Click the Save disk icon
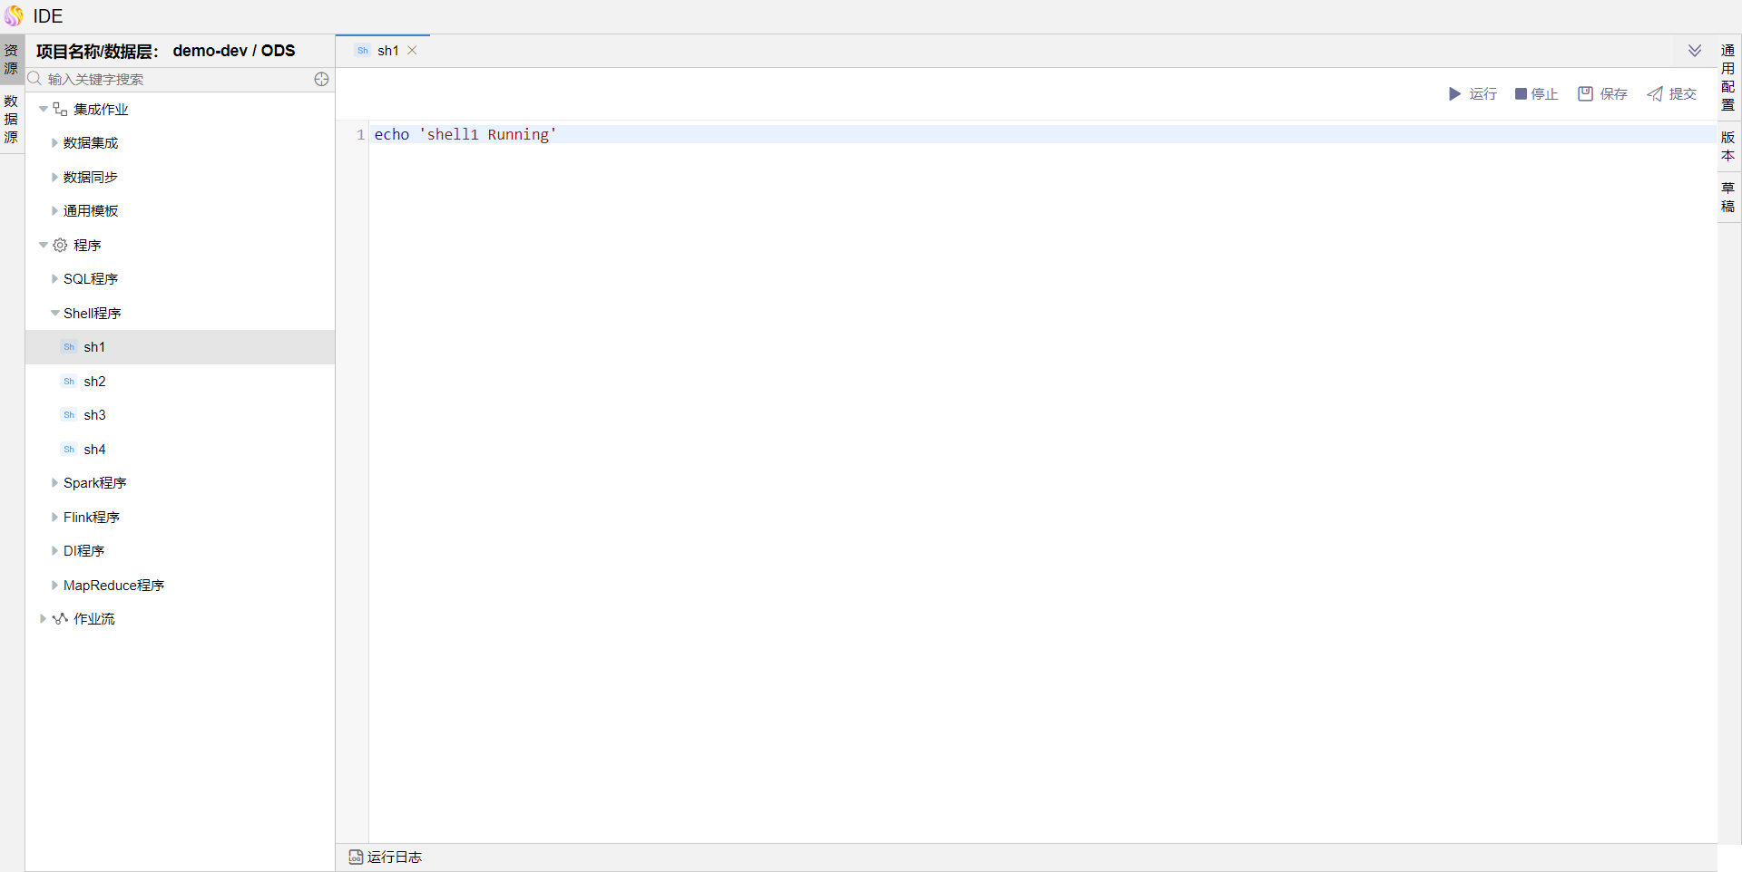This screenshot has width=1742, height=872. [1585, 94]
